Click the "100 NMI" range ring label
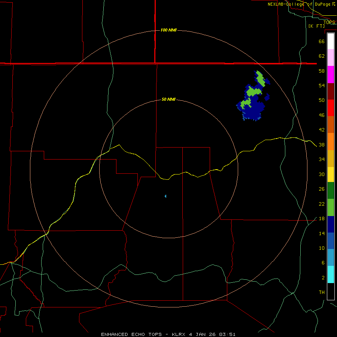337x337 pixels. coord(168,30)
